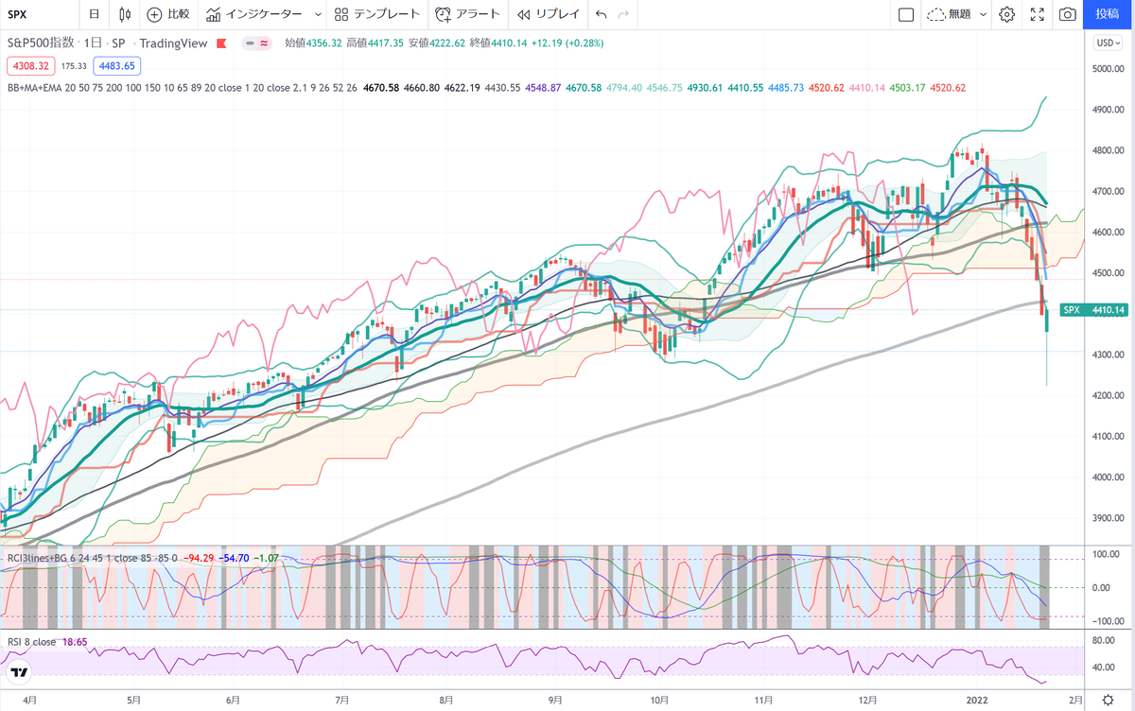Click the SPX symbol search field
This screenshot has width=1135, height=711.
38,14
